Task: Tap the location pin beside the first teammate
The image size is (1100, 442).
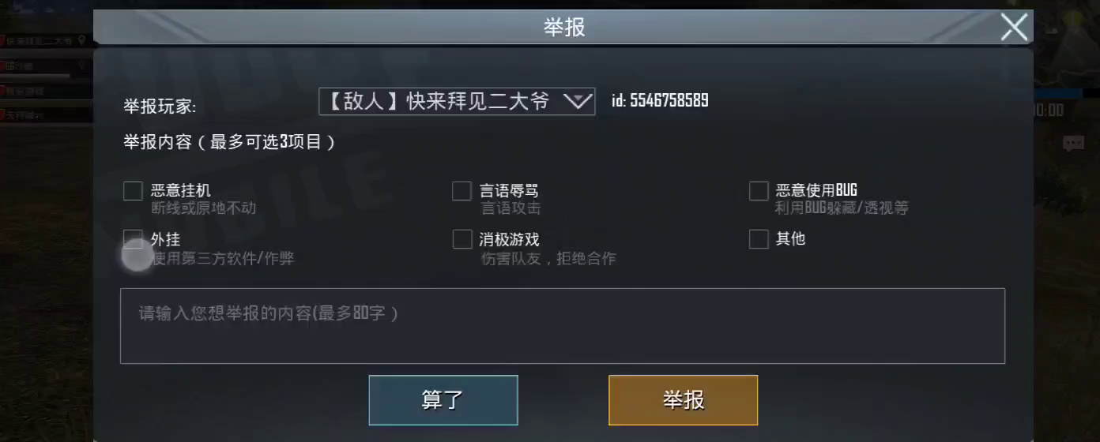Action: (x=81, y=40)
